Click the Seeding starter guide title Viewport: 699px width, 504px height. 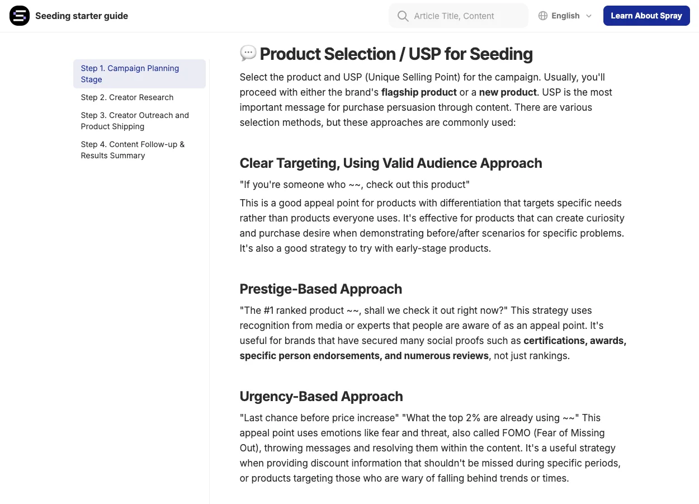point(82,16)
